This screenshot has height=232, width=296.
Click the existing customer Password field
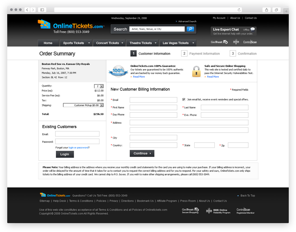point(77,141)
